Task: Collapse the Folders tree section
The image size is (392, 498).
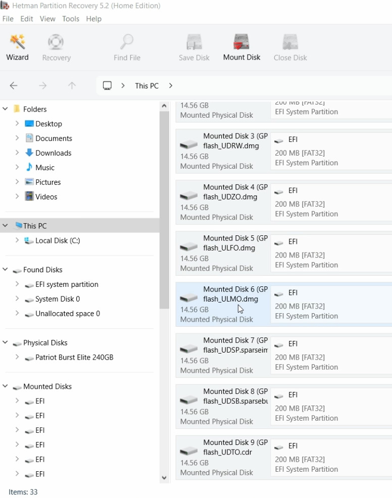Action: click(5, 109)
